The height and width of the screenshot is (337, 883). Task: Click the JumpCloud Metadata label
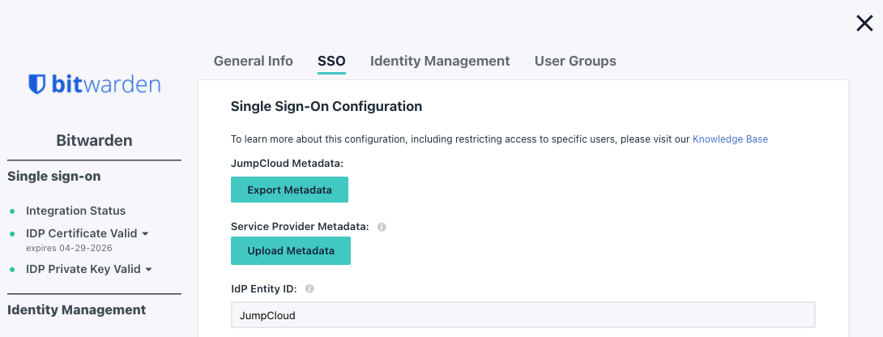[288, 164]
